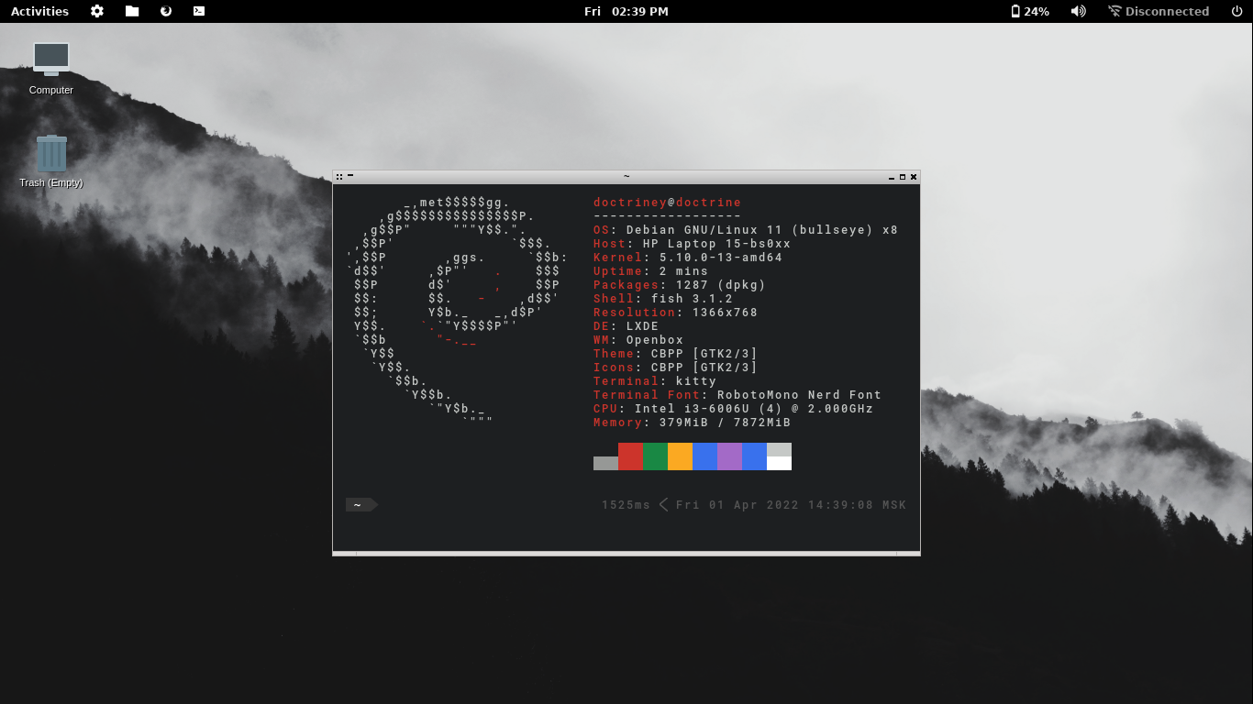Launch the terminal icon in top panel
The height and width of the screenshot is (704, 1253).
pyautogui.click(x=199, y=11)
